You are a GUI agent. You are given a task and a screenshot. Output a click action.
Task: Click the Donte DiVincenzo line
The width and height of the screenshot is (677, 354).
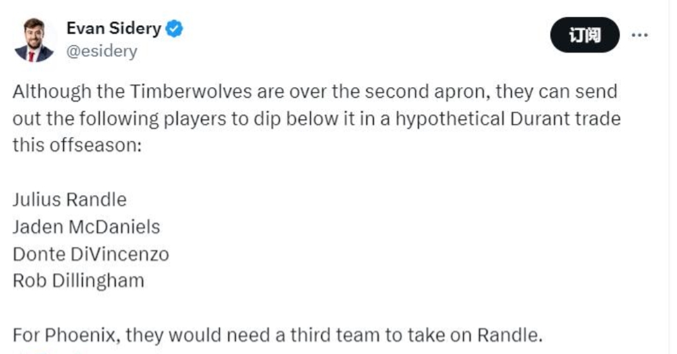(x=90, y=254)
